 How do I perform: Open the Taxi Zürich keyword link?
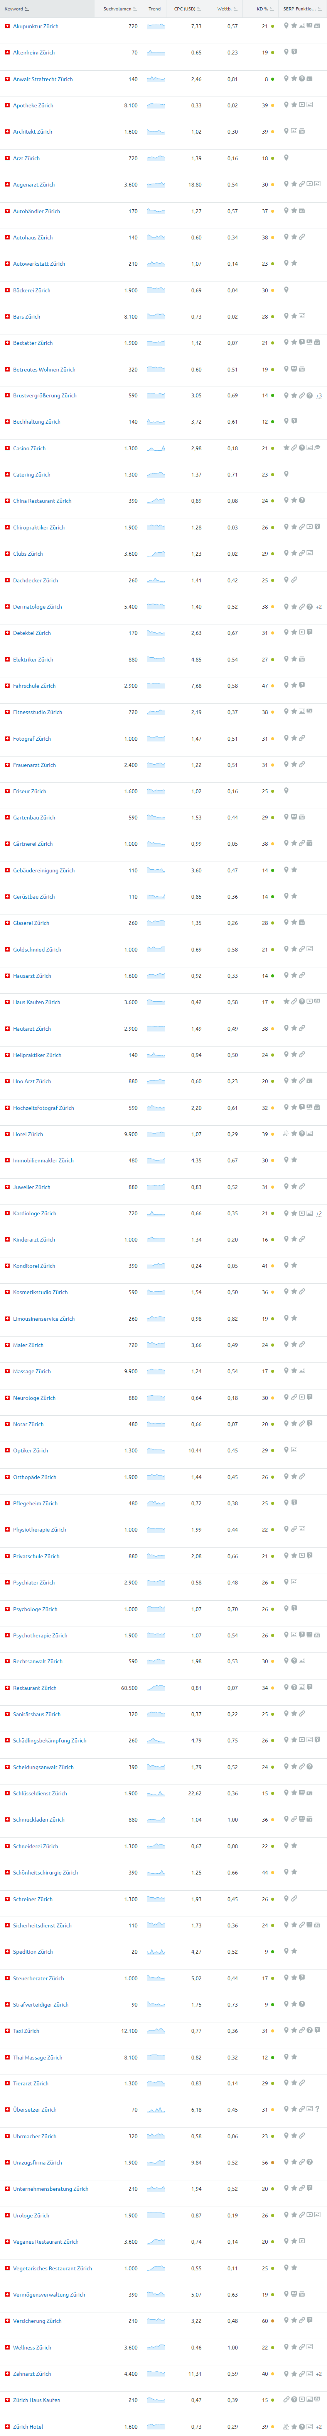(27, 2030)
